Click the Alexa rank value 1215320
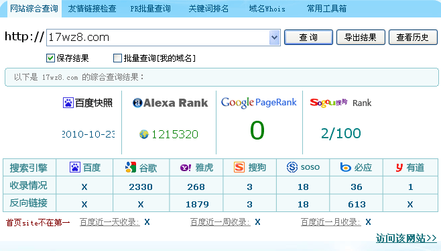The width and height of the screenshot is (441, 251). [175, 134]
